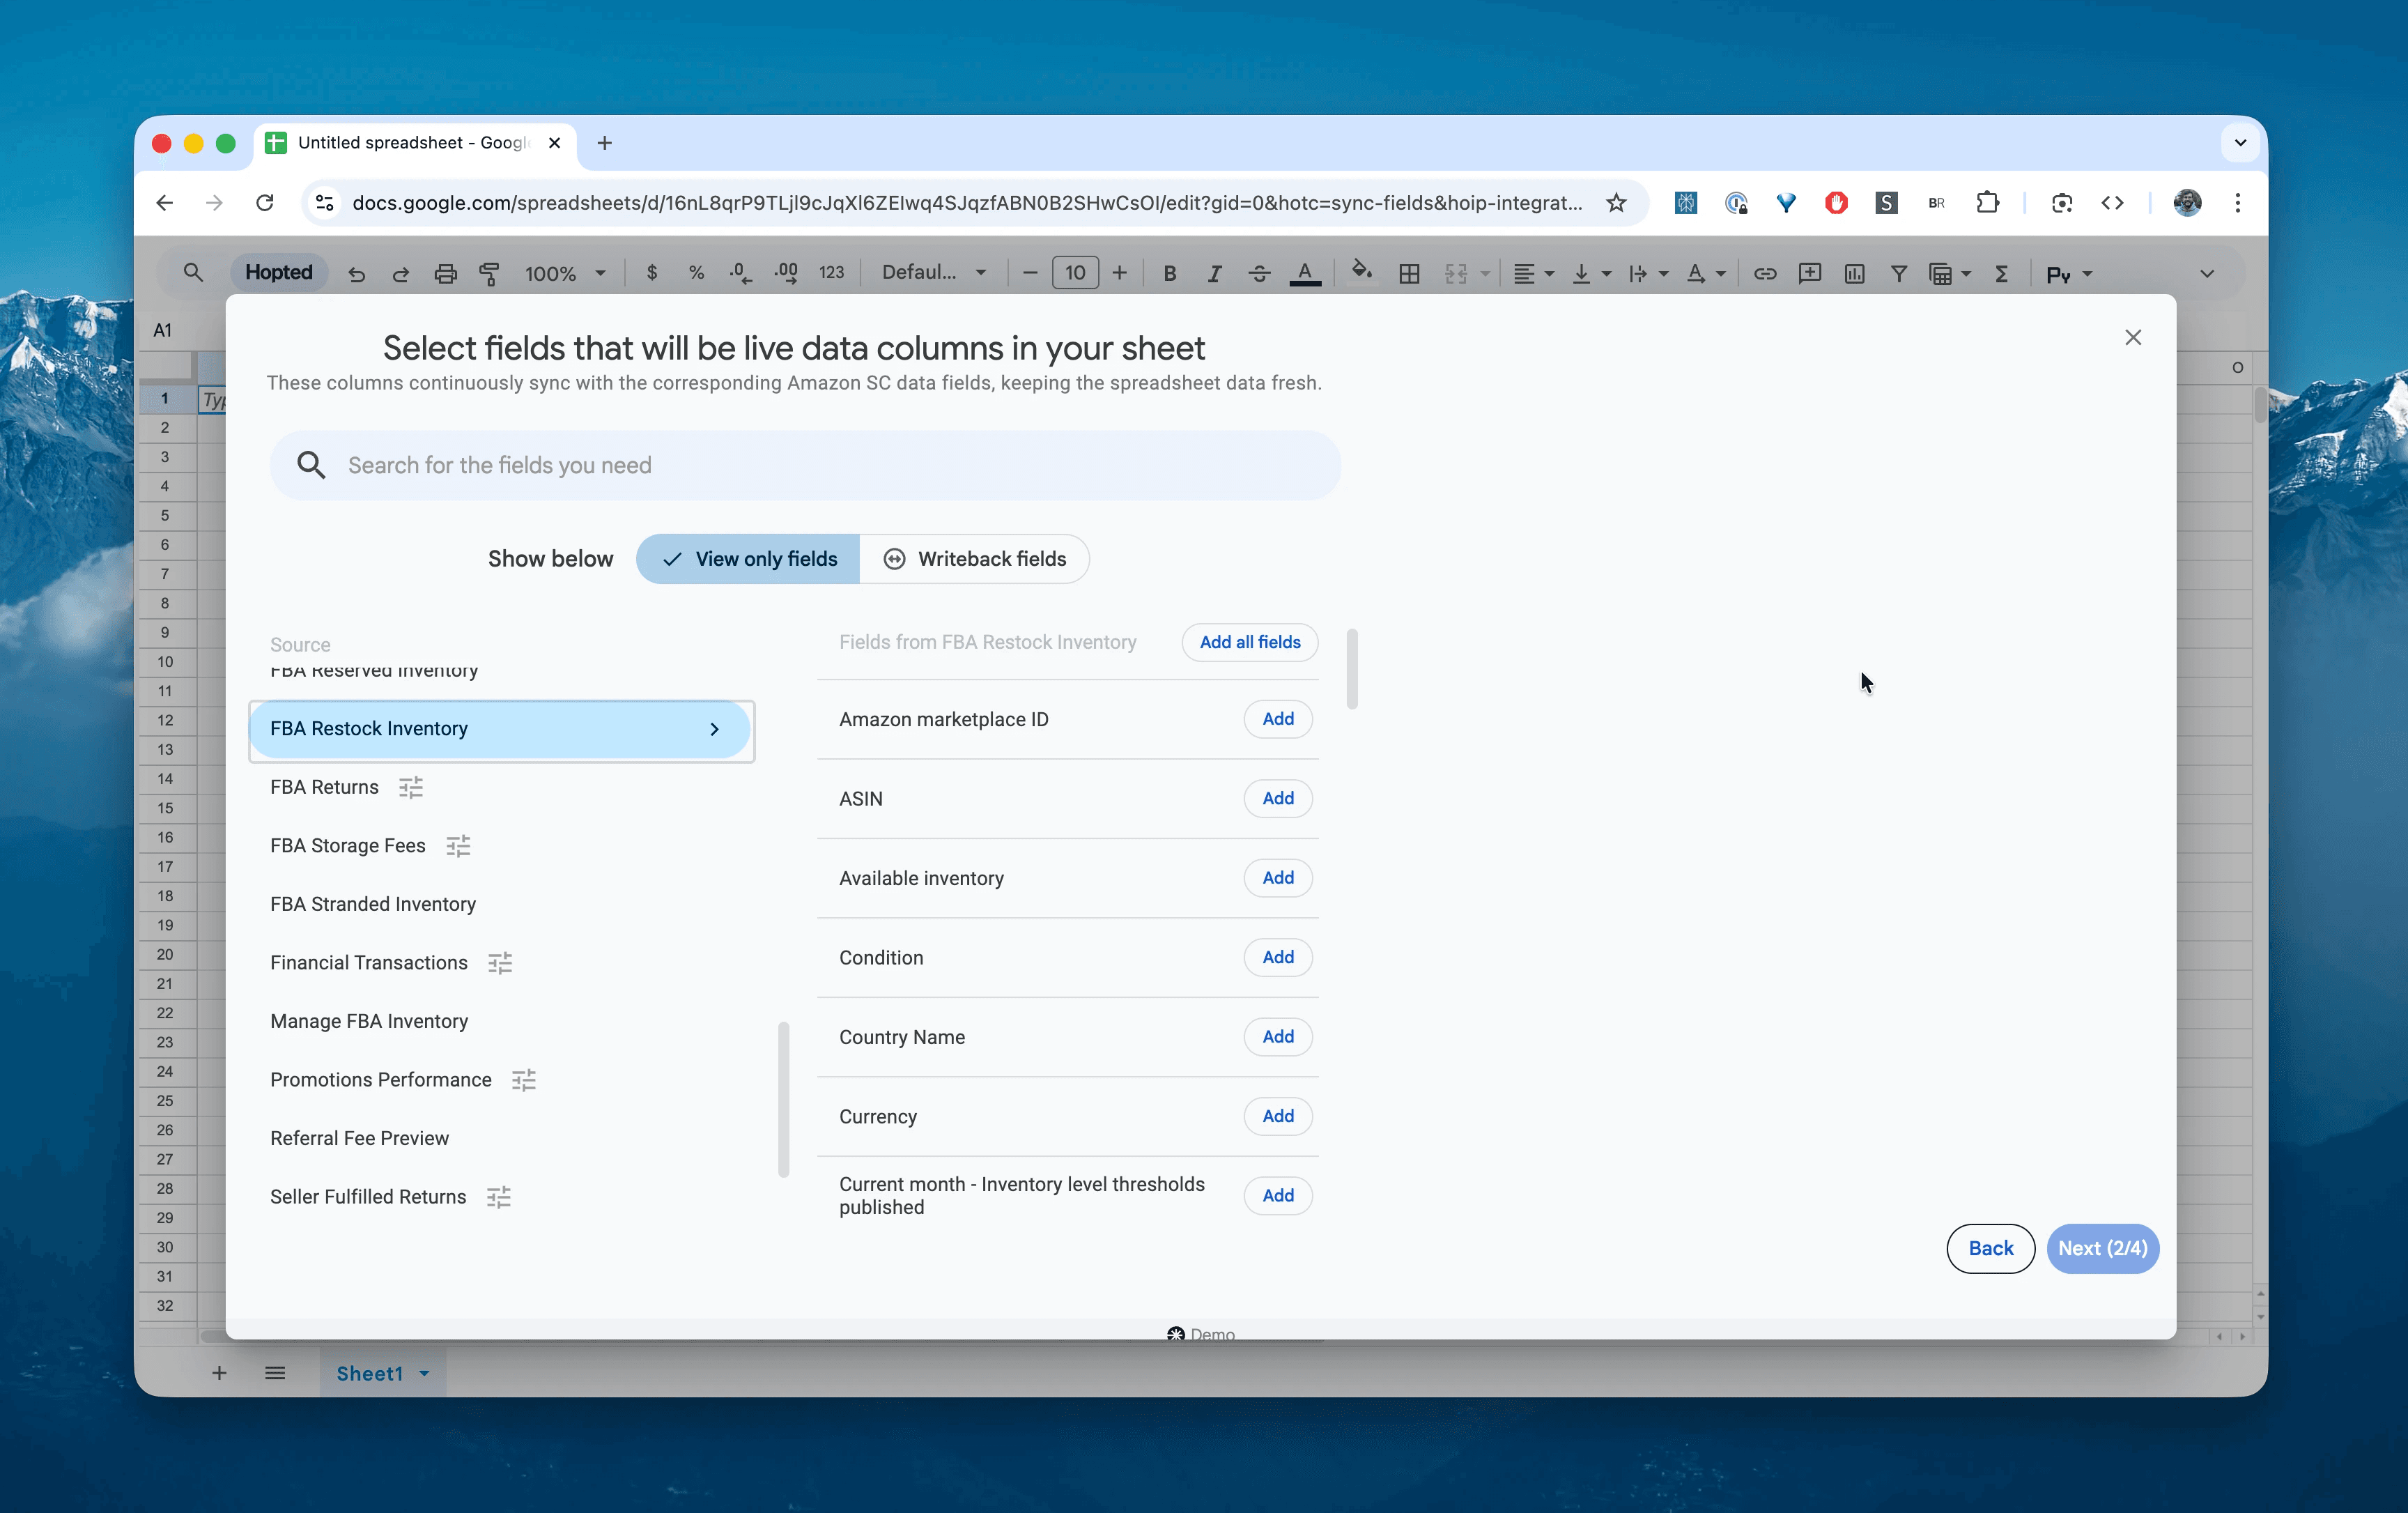Add the Amazon marketplace ID field
2408x1513 pixels.
point(1278,719)
